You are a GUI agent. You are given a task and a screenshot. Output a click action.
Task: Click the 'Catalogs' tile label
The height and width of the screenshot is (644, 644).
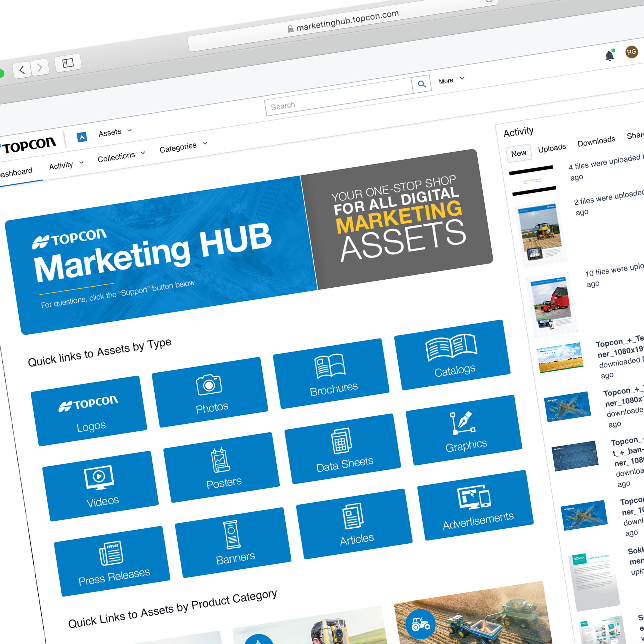[455, 370]
